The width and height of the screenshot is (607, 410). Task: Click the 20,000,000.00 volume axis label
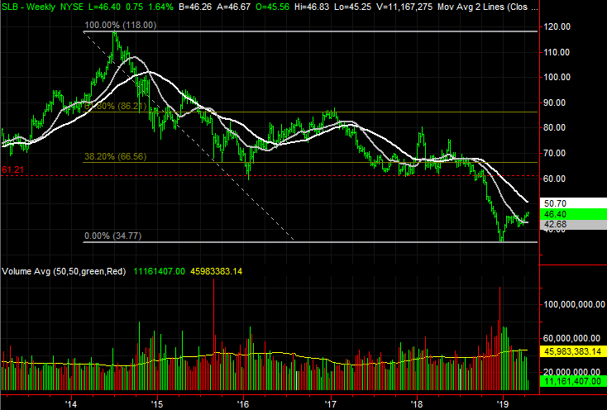(x=571, y=372)
